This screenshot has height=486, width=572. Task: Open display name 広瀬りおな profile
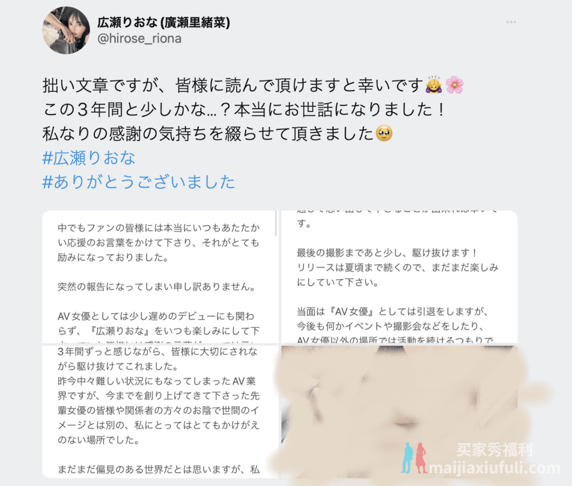[x=164, y=23]
